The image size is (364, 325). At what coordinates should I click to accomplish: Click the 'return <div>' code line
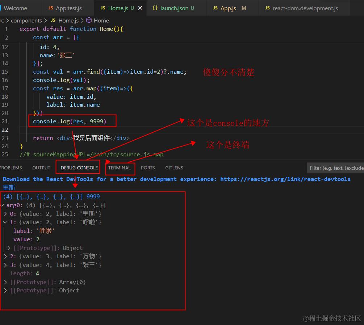coord(81,138)
